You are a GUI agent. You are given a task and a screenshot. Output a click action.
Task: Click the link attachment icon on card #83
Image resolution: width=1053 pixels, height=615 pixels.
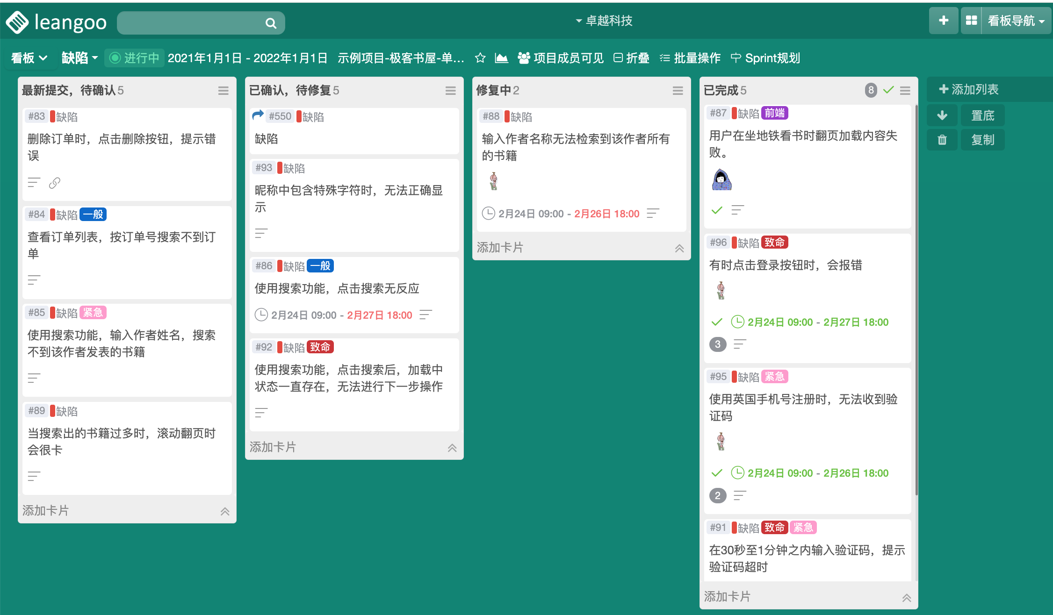(x=55, y=183)
